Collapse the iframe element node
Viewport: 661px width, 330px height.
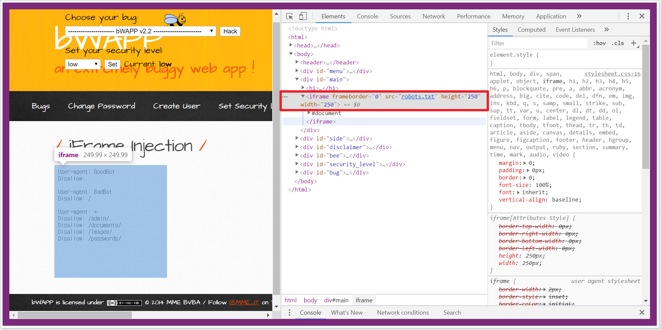303,96
